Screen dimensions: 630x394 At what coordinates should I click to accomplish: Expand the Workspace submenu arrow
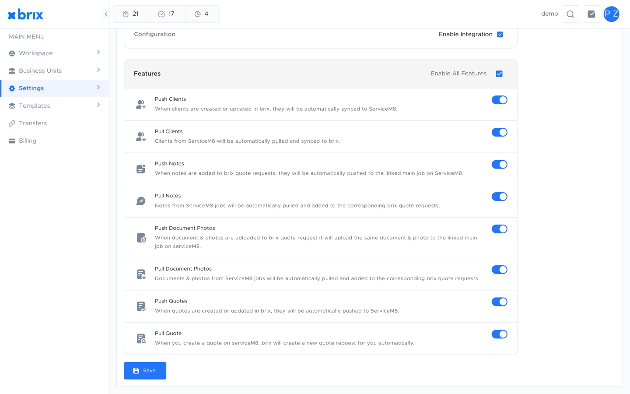point(98,53)
